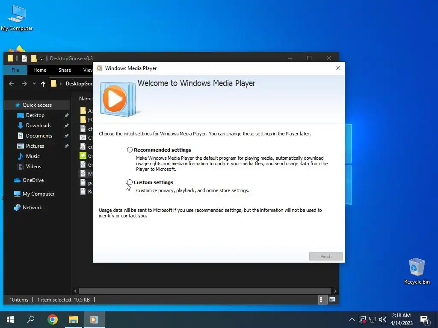Select Network in the navigation pane
The height and width of the screenshot is (328, 438).
tap(32, 208)
